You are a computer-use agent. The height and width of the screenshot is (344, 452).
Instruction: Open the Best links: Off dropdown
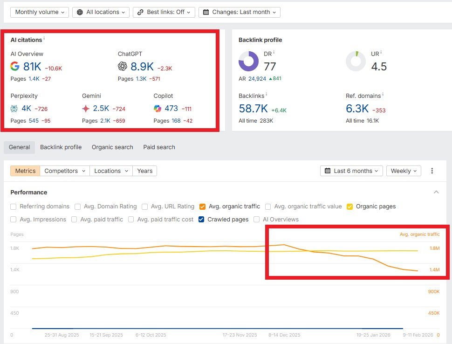164,12
